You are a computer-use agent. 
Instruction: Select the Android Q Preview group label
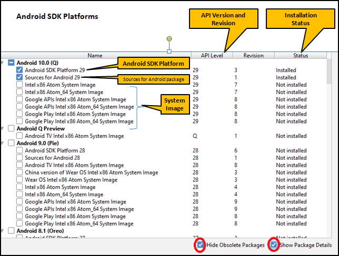coord(41,129)
